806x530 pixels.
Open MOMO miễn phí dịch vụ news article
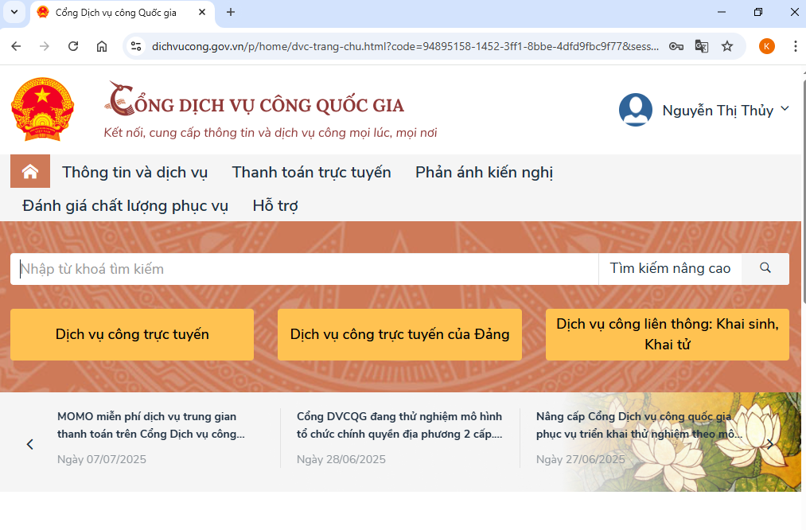pyautogui.click(x=151, y=425)
